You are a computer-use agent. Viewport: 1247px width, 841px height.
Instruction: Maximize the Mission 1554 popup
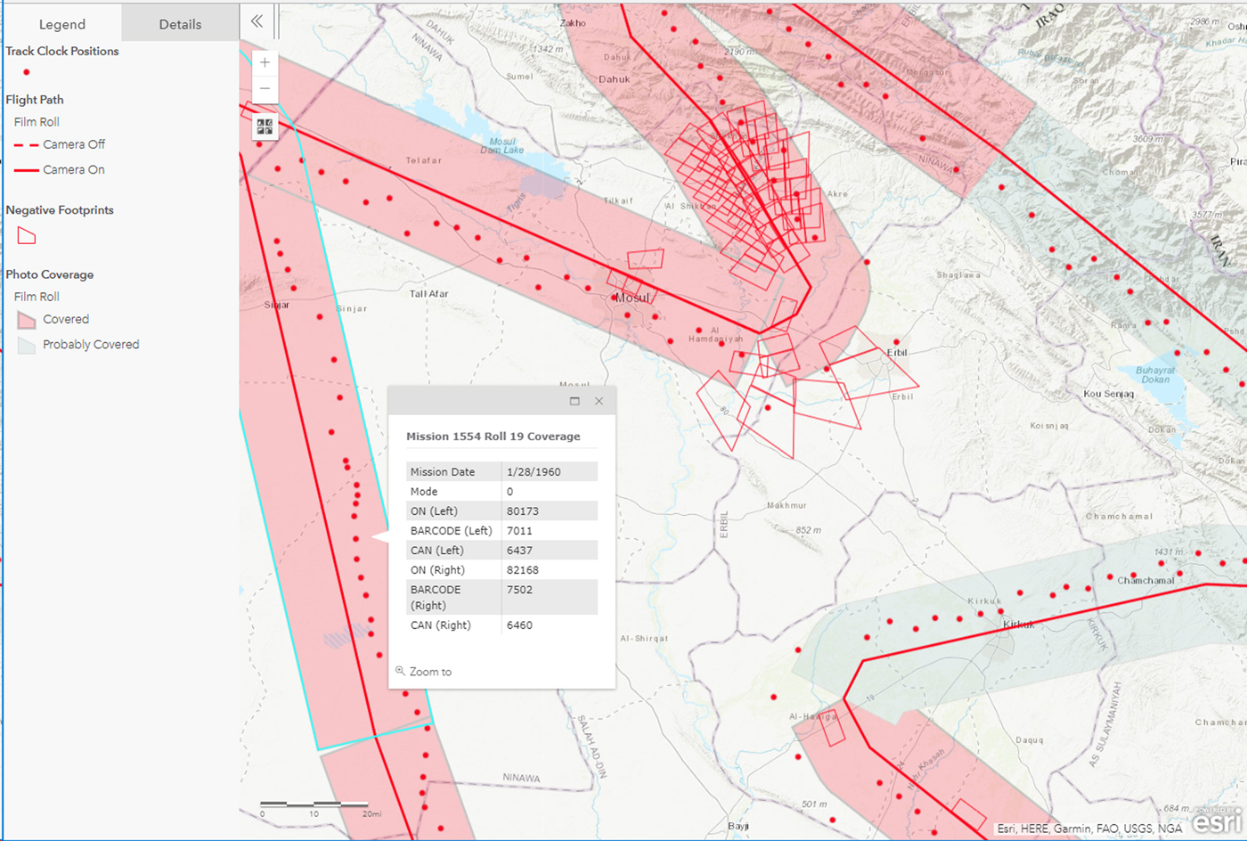[575, 401]
